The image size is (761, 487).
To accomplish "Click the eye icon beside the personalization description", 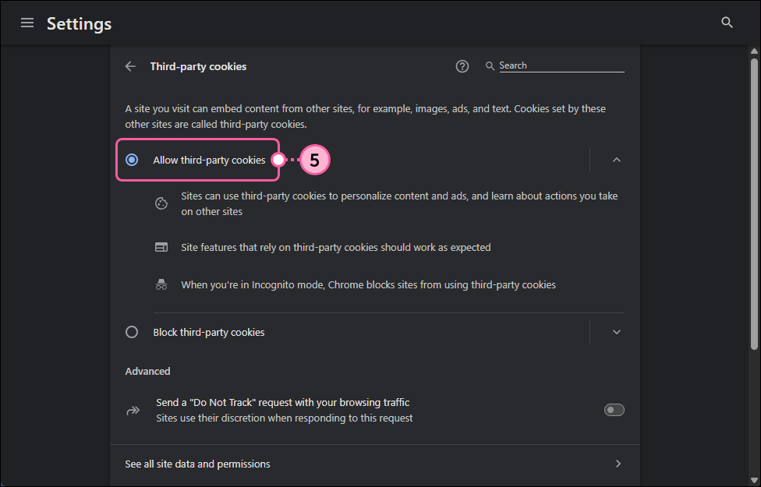I will coord(161,203).
